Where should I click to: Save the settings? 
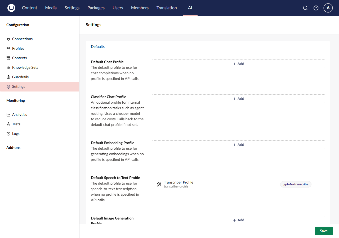point(324,231)
